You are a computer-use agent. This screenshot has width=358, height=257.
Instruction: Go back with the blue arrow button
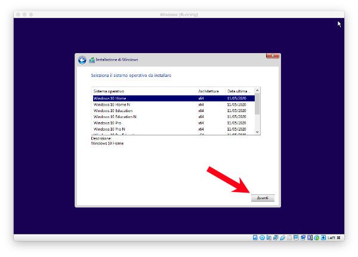(x=82, y=60)
